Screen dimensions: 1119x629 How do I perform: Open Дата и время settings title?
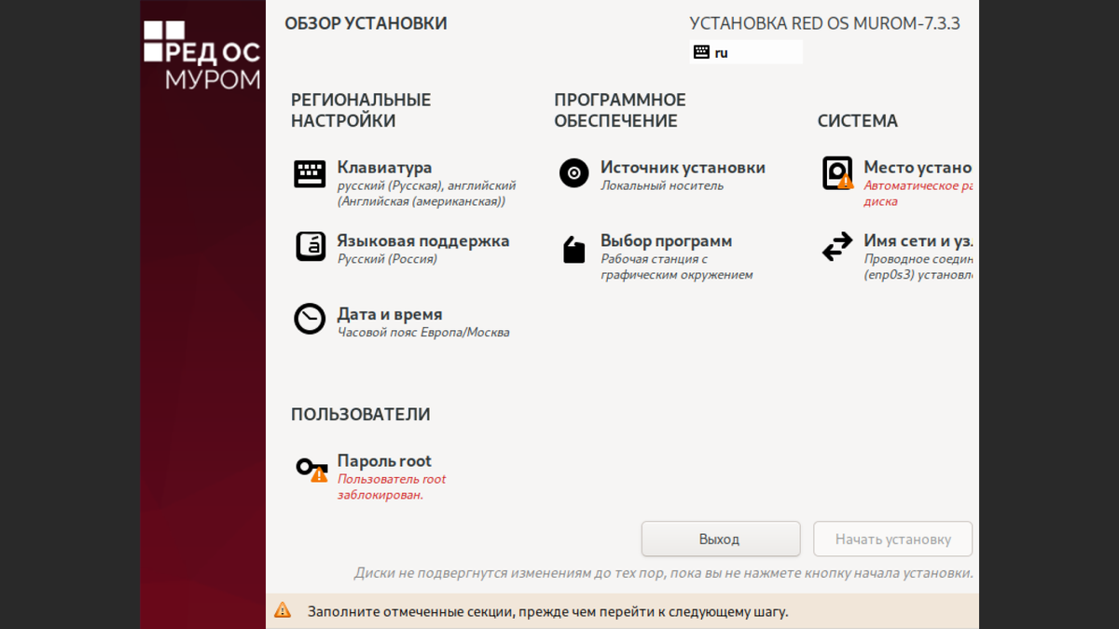(x=390, y=314)
